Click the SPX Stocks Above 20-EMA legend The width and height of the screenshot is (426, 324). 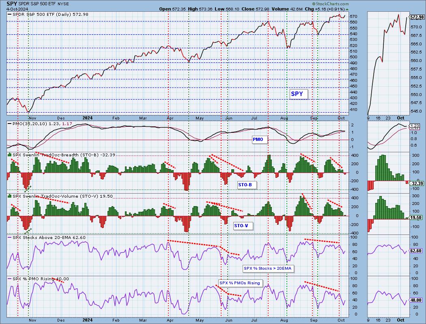click(x=47, y=237)
